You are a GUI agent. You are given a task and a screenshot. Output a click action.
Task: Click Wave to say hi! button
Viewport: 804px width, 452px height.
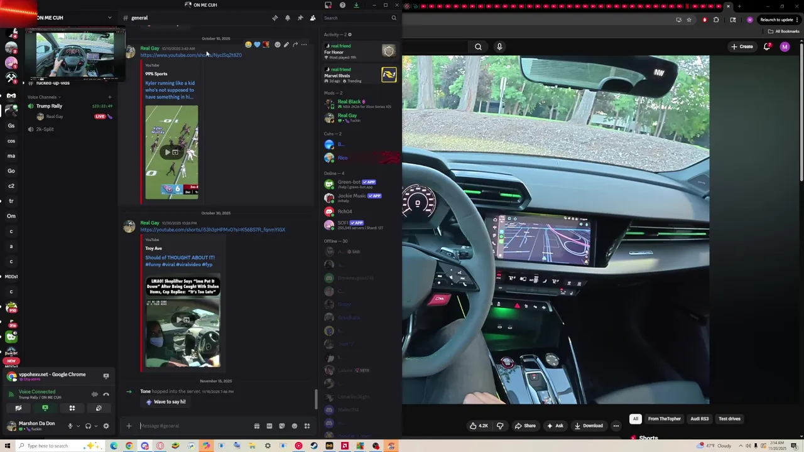point(166,402)
